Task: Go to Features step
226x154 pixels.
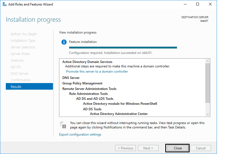Action: pos(17,60)
